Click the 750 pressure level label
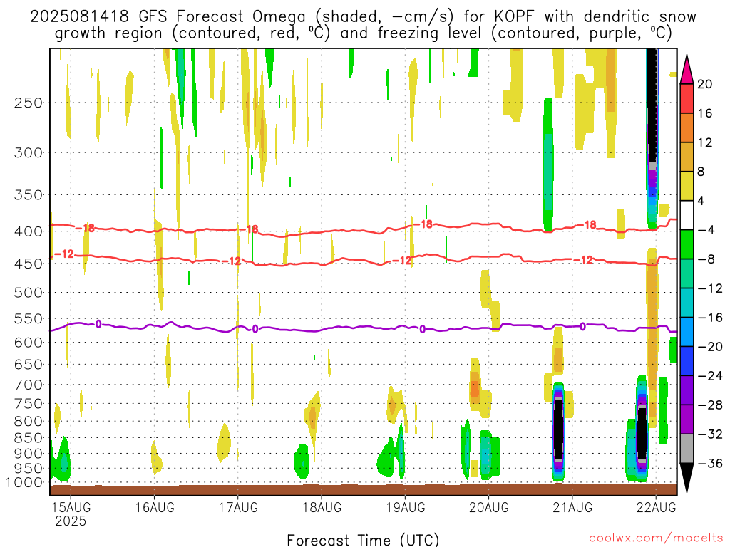This screenshot has width=730, height=547. click(29, 404)
